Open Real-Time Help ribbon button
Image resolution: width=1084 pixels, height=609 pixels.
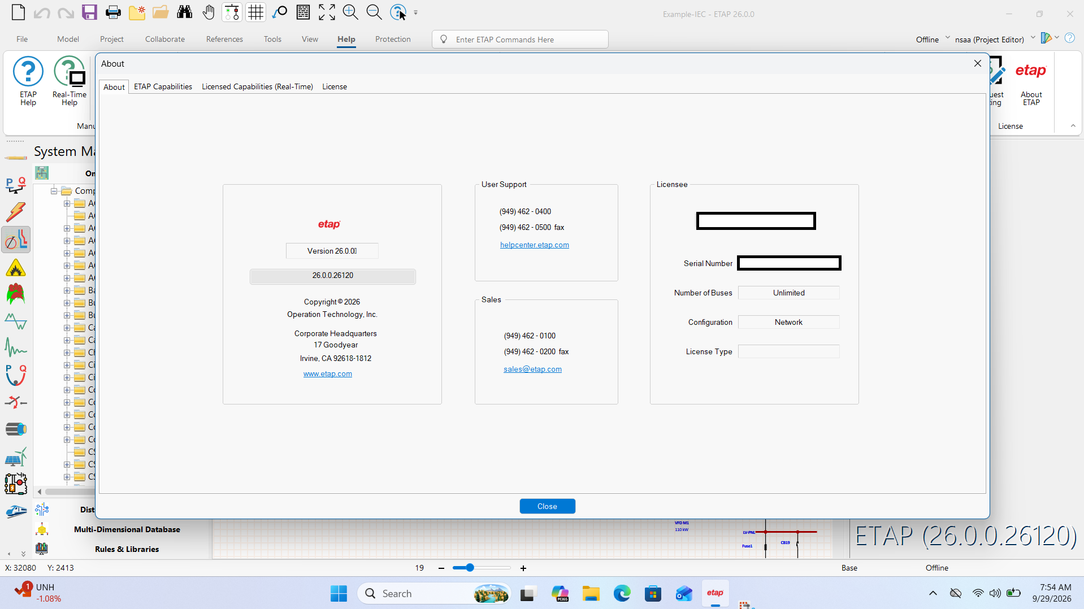pos(70,81)
